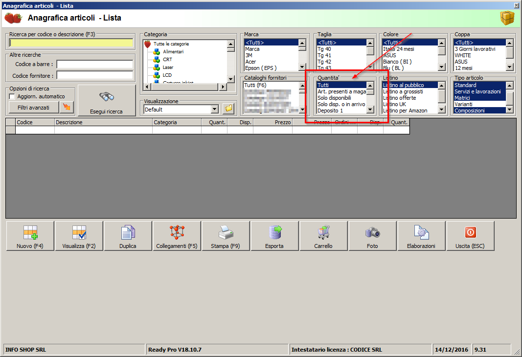Select Art. presenti a maga in Quantita'
This screenshot has width=522, height=357.
pyautogui.click(x=341, y=91)
